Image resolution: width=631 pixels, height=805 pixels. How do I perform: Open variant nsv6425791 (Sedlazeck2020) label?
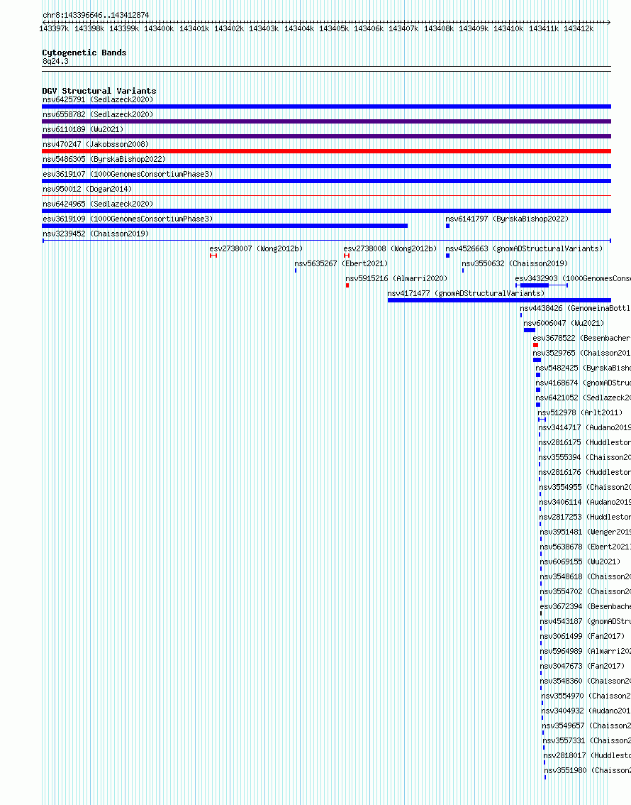98,99
